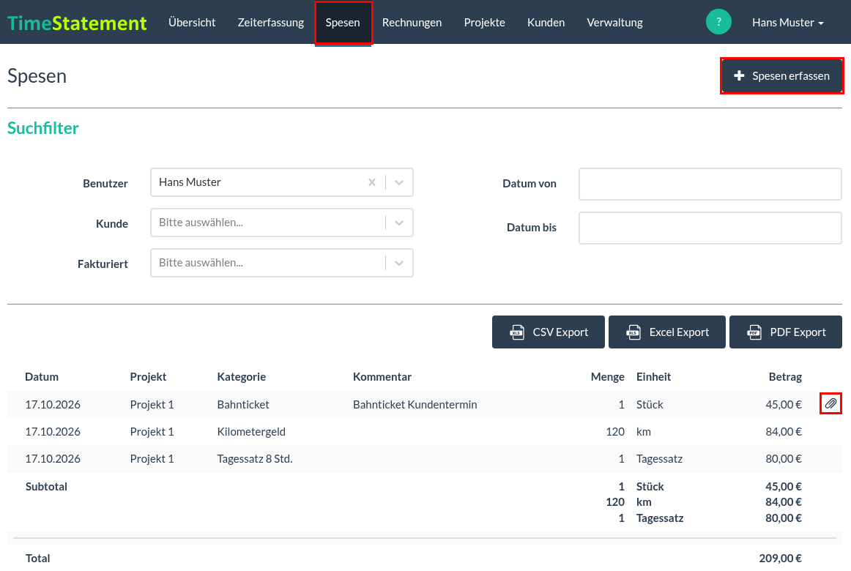Click the green help question mark icon
The image size is (851, 571).
tap(718, 22)
